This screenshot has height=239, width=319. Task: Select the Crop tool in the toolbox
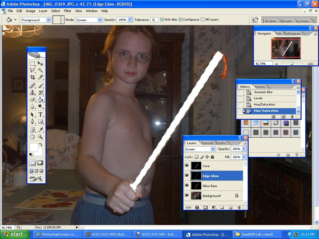[x=32, y=77]
